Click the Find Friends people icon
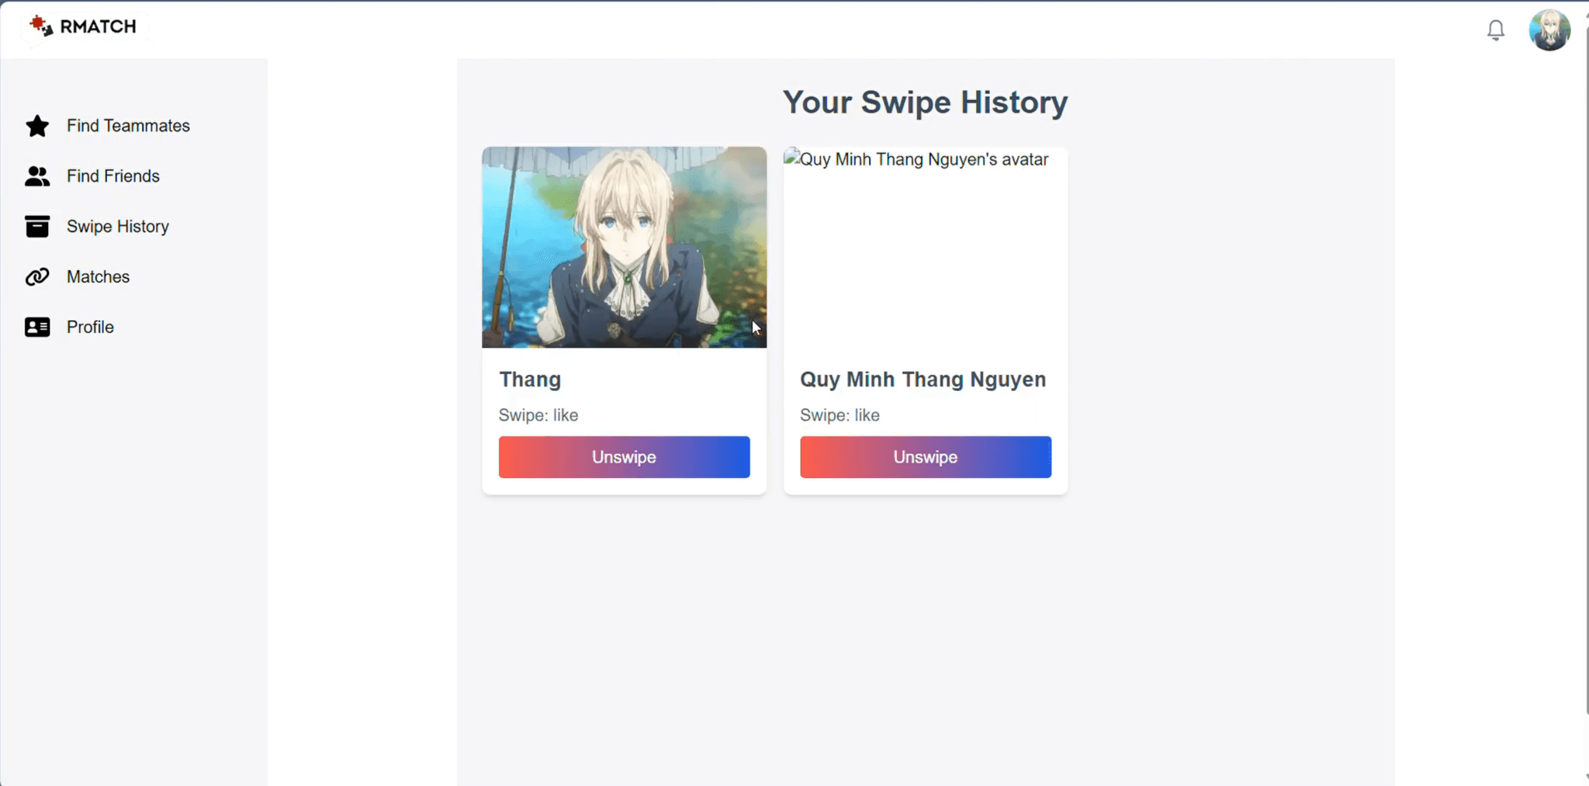Viewport: 1589px width, 786px height. point(37,176)
